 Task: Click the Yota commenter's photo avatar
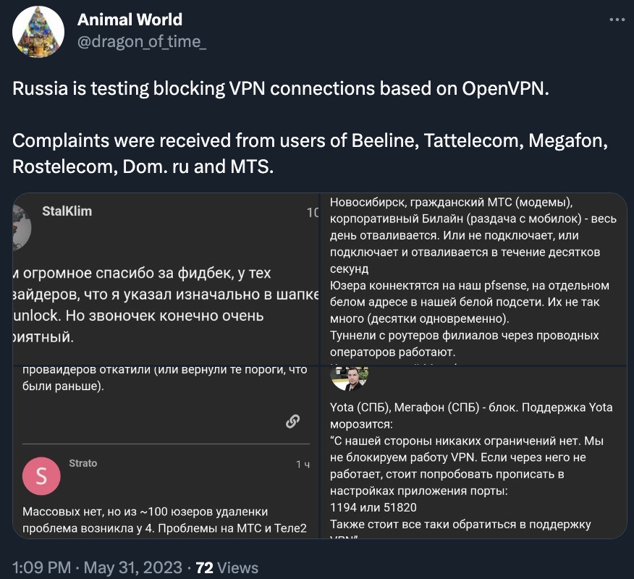pos(350,379)
